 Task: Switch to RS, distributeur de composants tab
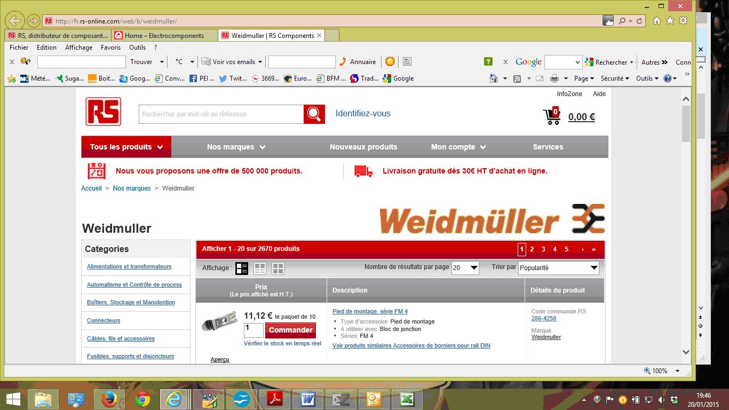pyautogui.click(x=58, y=36)
